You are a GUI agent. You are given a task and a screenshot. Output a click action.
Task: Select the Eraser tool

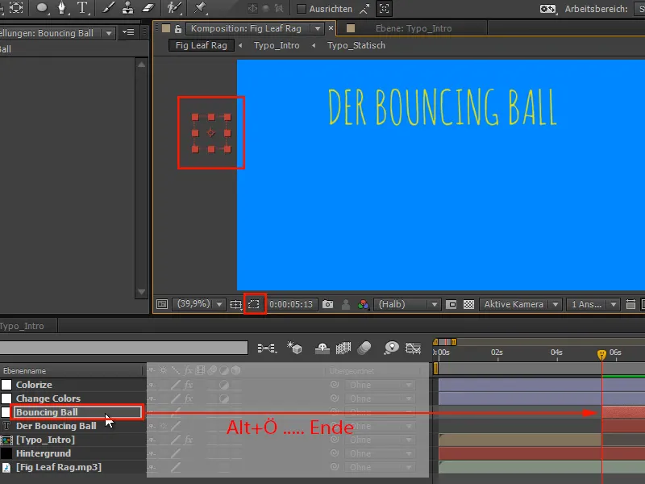[148, 8]
